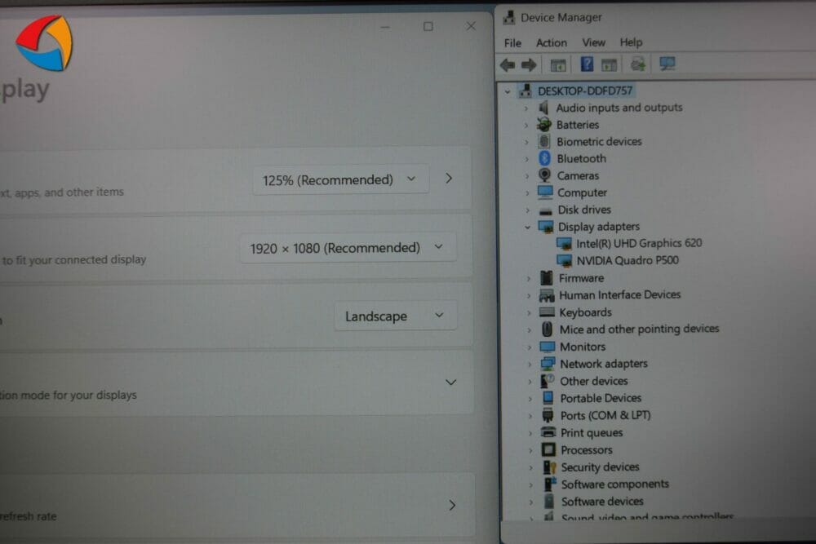The height and width of the screenshot is (544, 816).
Task: Click the Forward arrow in Device Manager toolbar
Action: tap(529, 65)
